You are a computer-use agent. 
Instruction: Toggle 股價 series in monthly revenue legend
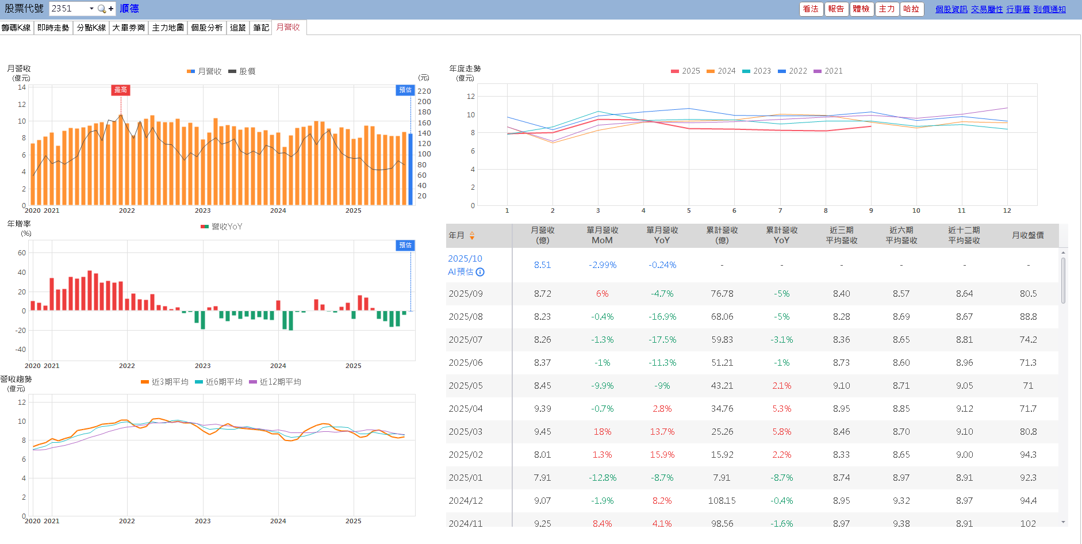coord(247,71)
